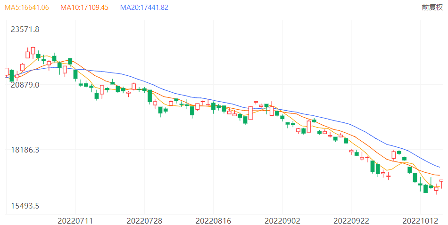The width and height of the screenshot is (448, 225).
Task: Click the 20879.0 price axis label
Action: [25, 85]
